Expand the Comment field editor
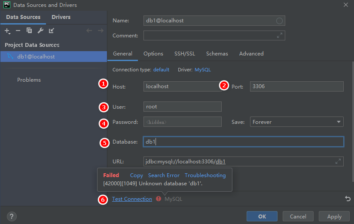This screenshot has height=224, width=354. 280,36
